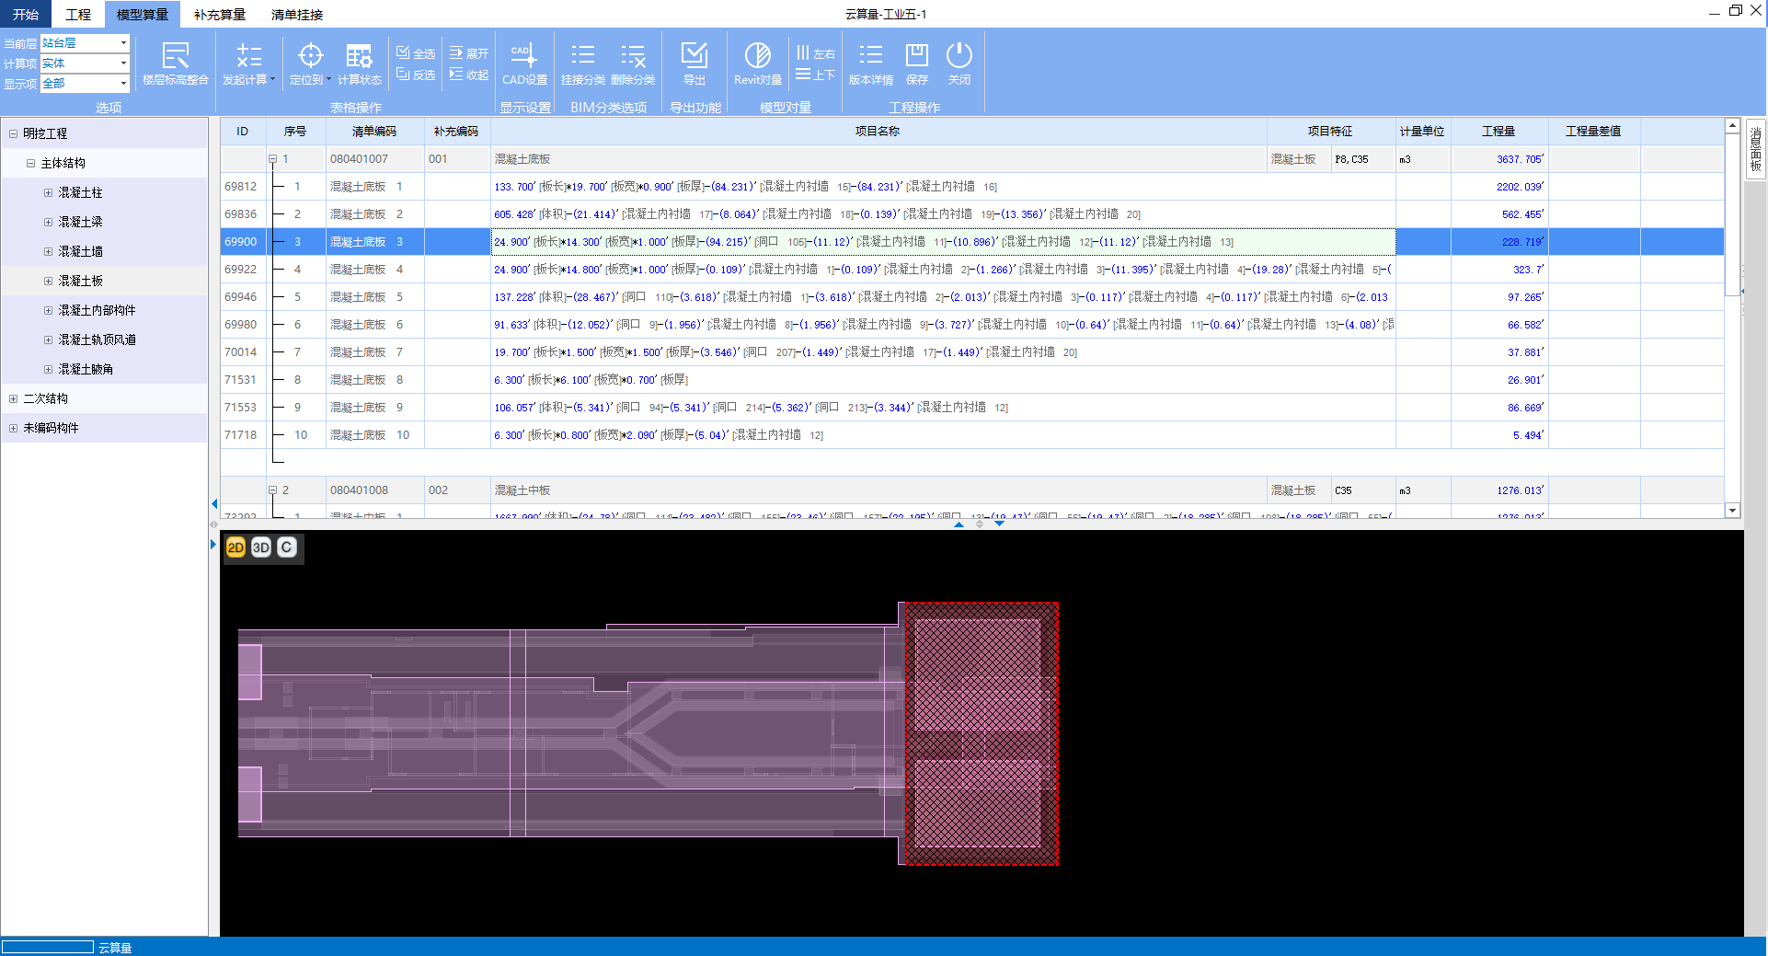The height and width of the screenshot is (956, 1768).
Task: Switch viewer to 2D mode
Action: (235, 547)
